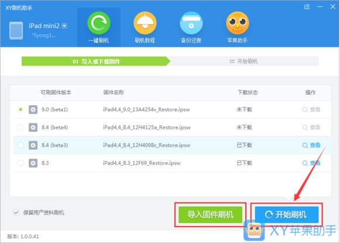Image resolution: width=340 pixels, height=243 pixels.
Task: Close the XY刷机助手 window
Action: (332, 6)
